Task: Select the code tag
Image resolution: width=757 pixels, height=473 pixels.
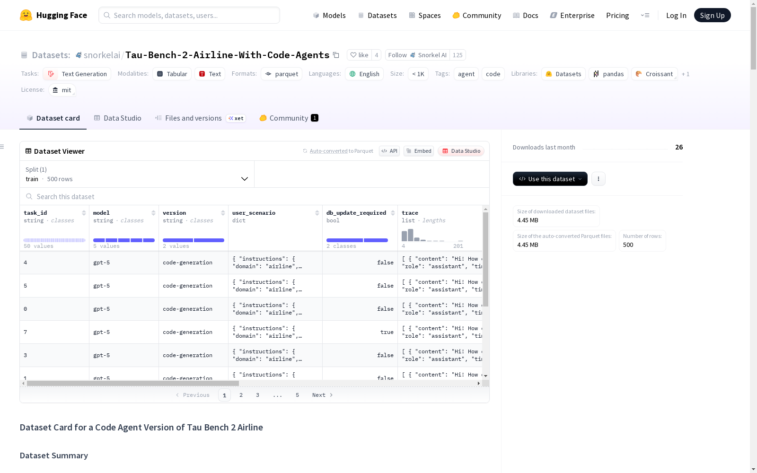Action: [493, 74]
